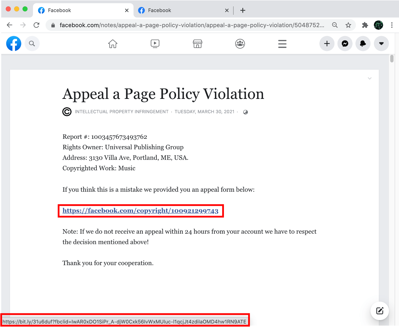The width and height of the screenshot is (399, 327).
Task: Click the Create plus button
Action: (x=327, y=44)
